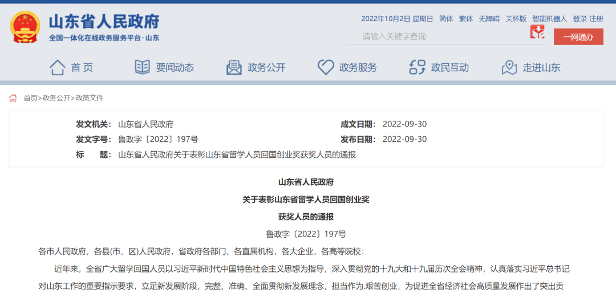Image resolution: width=616 pixels, height=293 pixels.
Task: Click the book icon for 要闻动态
Action: 142,67
